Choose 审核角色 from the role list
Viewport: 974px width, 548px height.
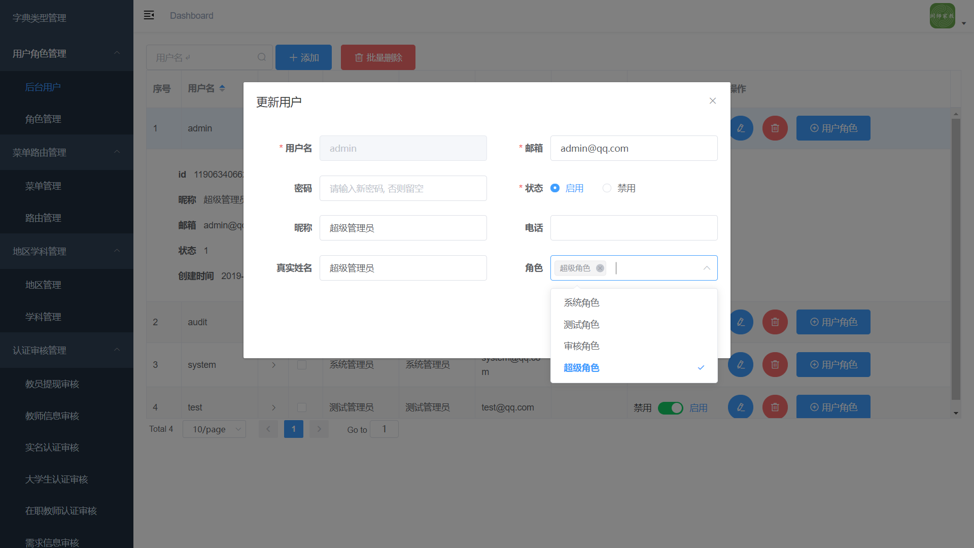582,346
